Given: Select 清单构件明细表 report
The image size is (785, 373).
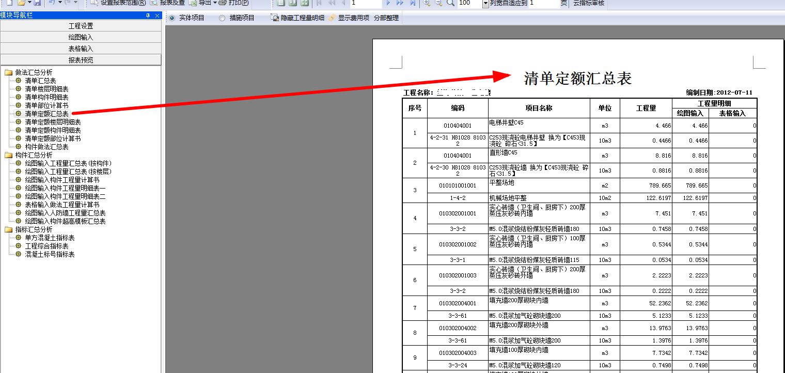Looking at the screenshot, I should (46, 97).
